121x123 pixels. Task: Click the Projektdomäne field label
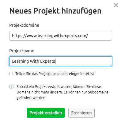coord(24,25)
